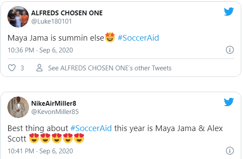
Task: Open info icon on the second tweet
Action: pos(230,151)
